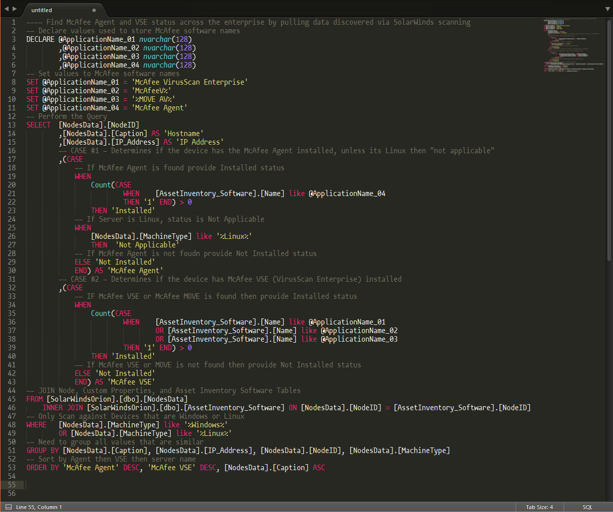
Task: Change the SQL syntax selector
Action: coord(587,507)
